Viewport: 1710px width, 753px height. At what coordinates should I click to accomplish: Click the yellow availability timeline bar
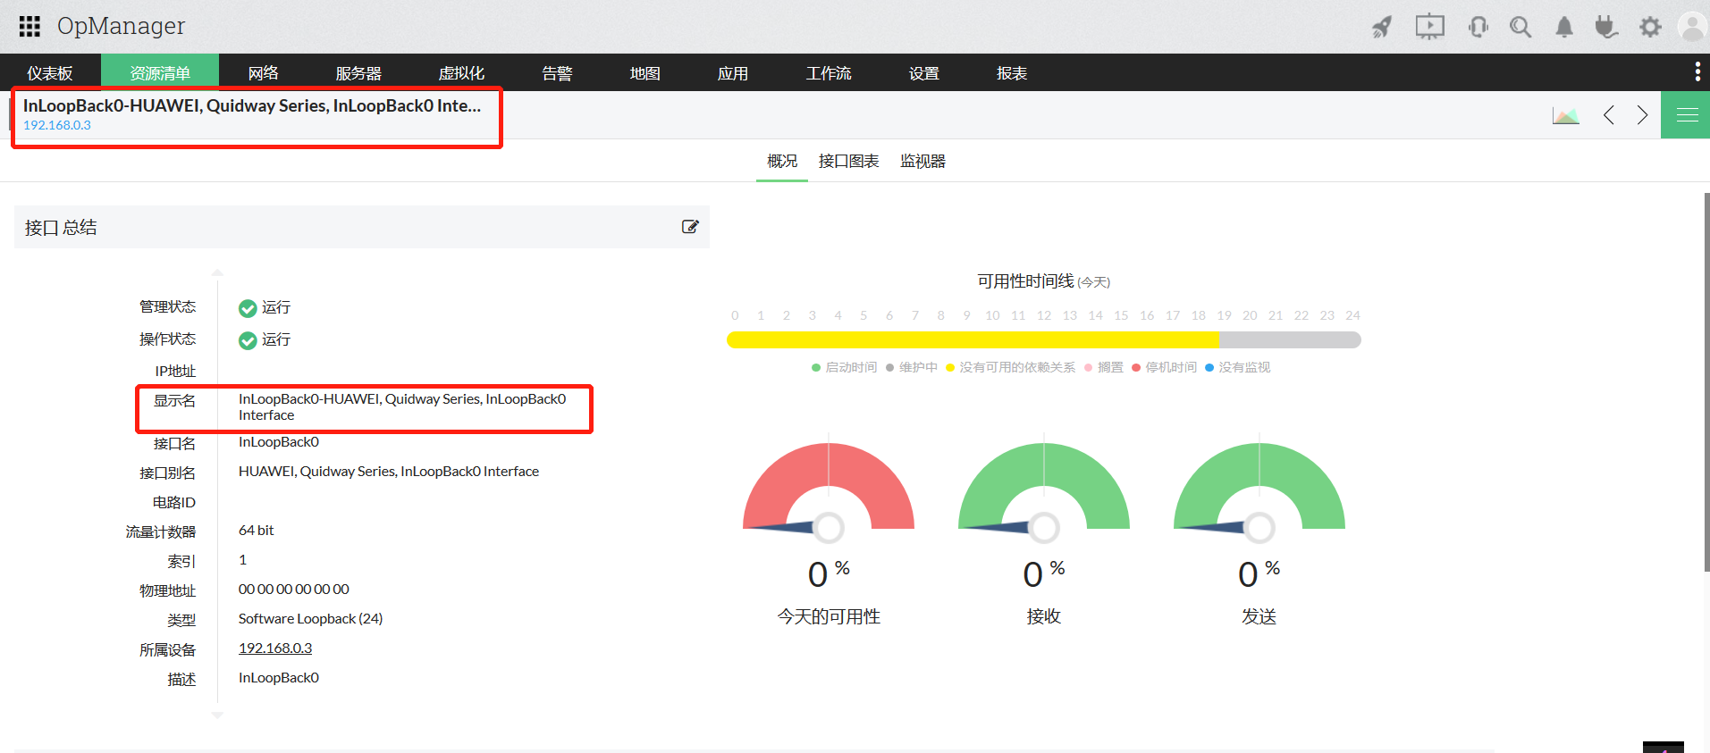[973, 339]
